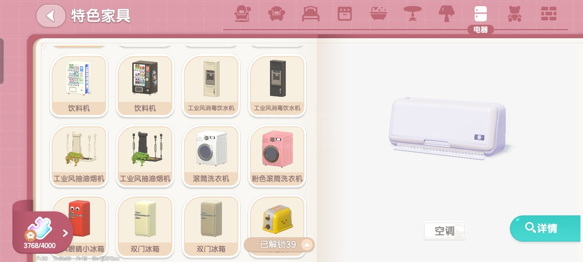Expand the puzzle piece 3768/4000 panel

(x=41, y=232)
